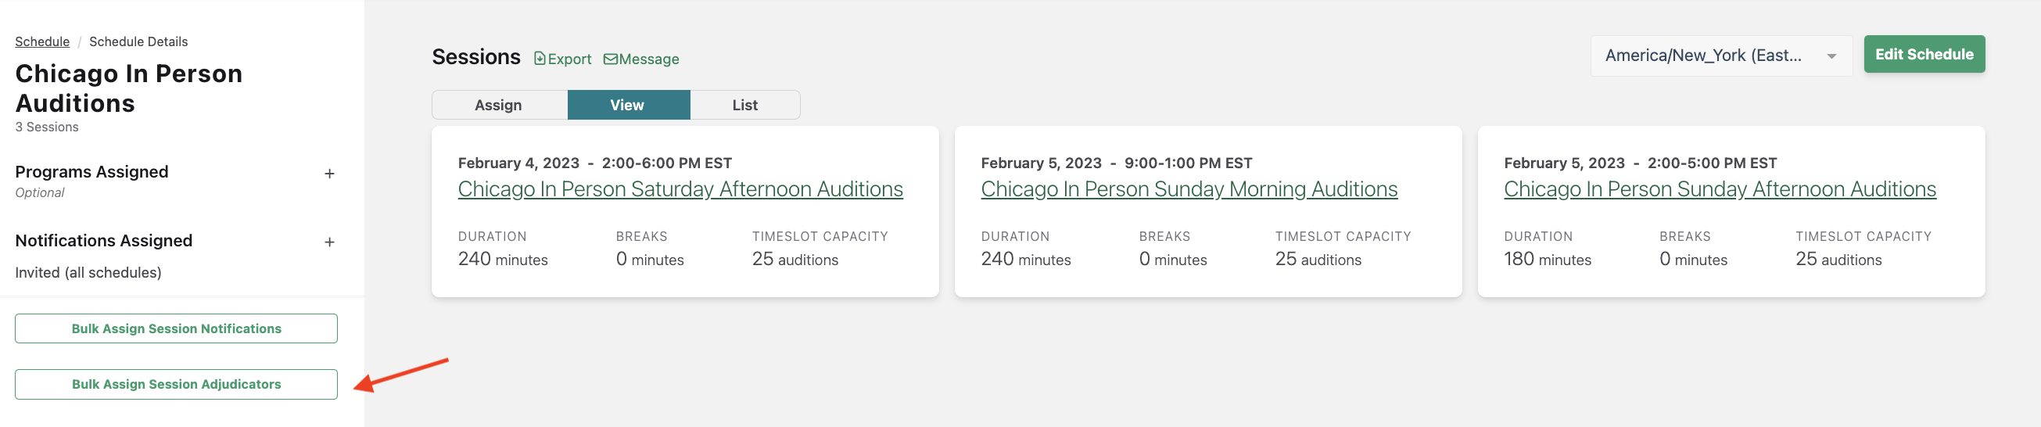Screen dimensions: 2041x427
Task: Click the Message text link
Action: click(x=649, y=59)
